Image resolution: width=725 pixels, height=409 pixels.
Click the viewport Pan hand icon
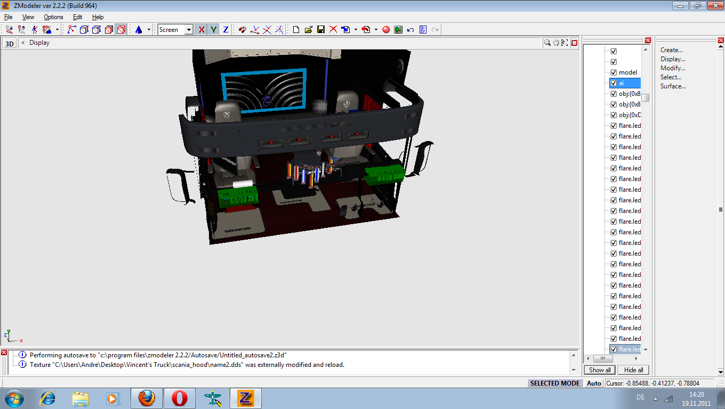(x=556, y=43)
